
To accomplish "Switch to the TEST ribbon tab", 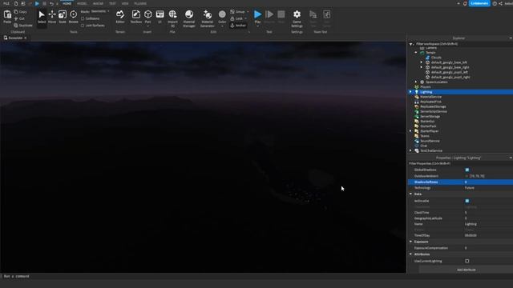I will [x=112, y=3].
